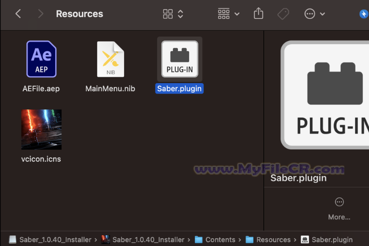Click the More… circle icon in preview

tap(339, 202)
